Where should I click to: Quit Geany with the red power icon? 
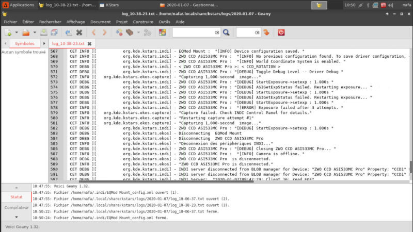pyautogui.click(x=281, y=32)
